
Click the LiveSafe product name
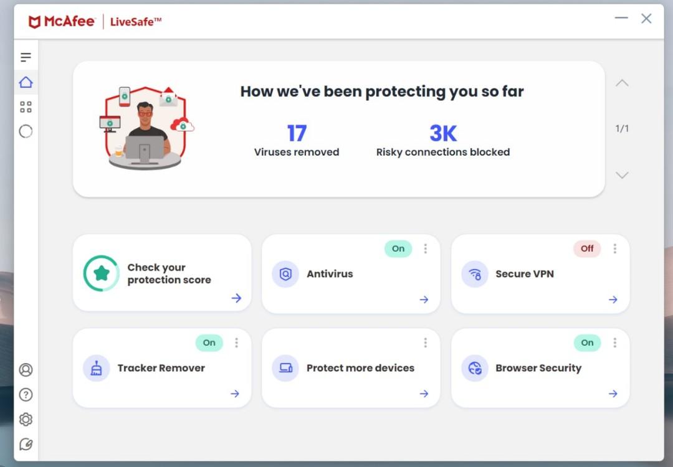click(136, 22)
